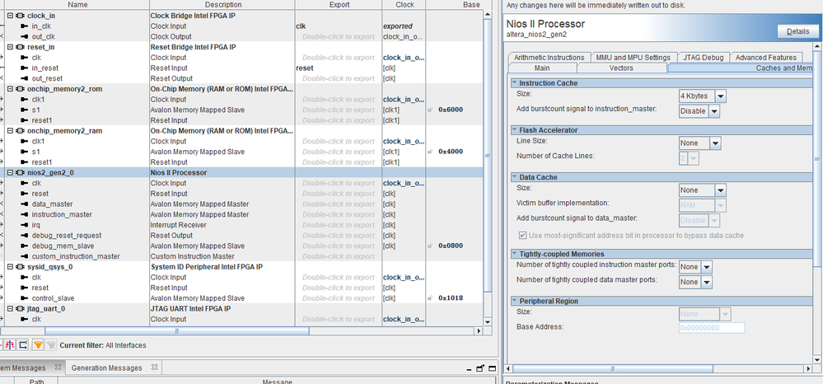Open the JTAG Debug tab
The image size is (823, 384).
pos(704,57)
